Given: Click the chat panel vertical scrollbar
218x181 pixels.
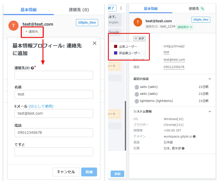Looking at the screenshot, I should click(125, 126).
